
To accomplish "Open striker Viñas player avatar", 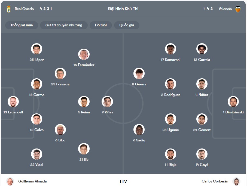I will point(107,102).
